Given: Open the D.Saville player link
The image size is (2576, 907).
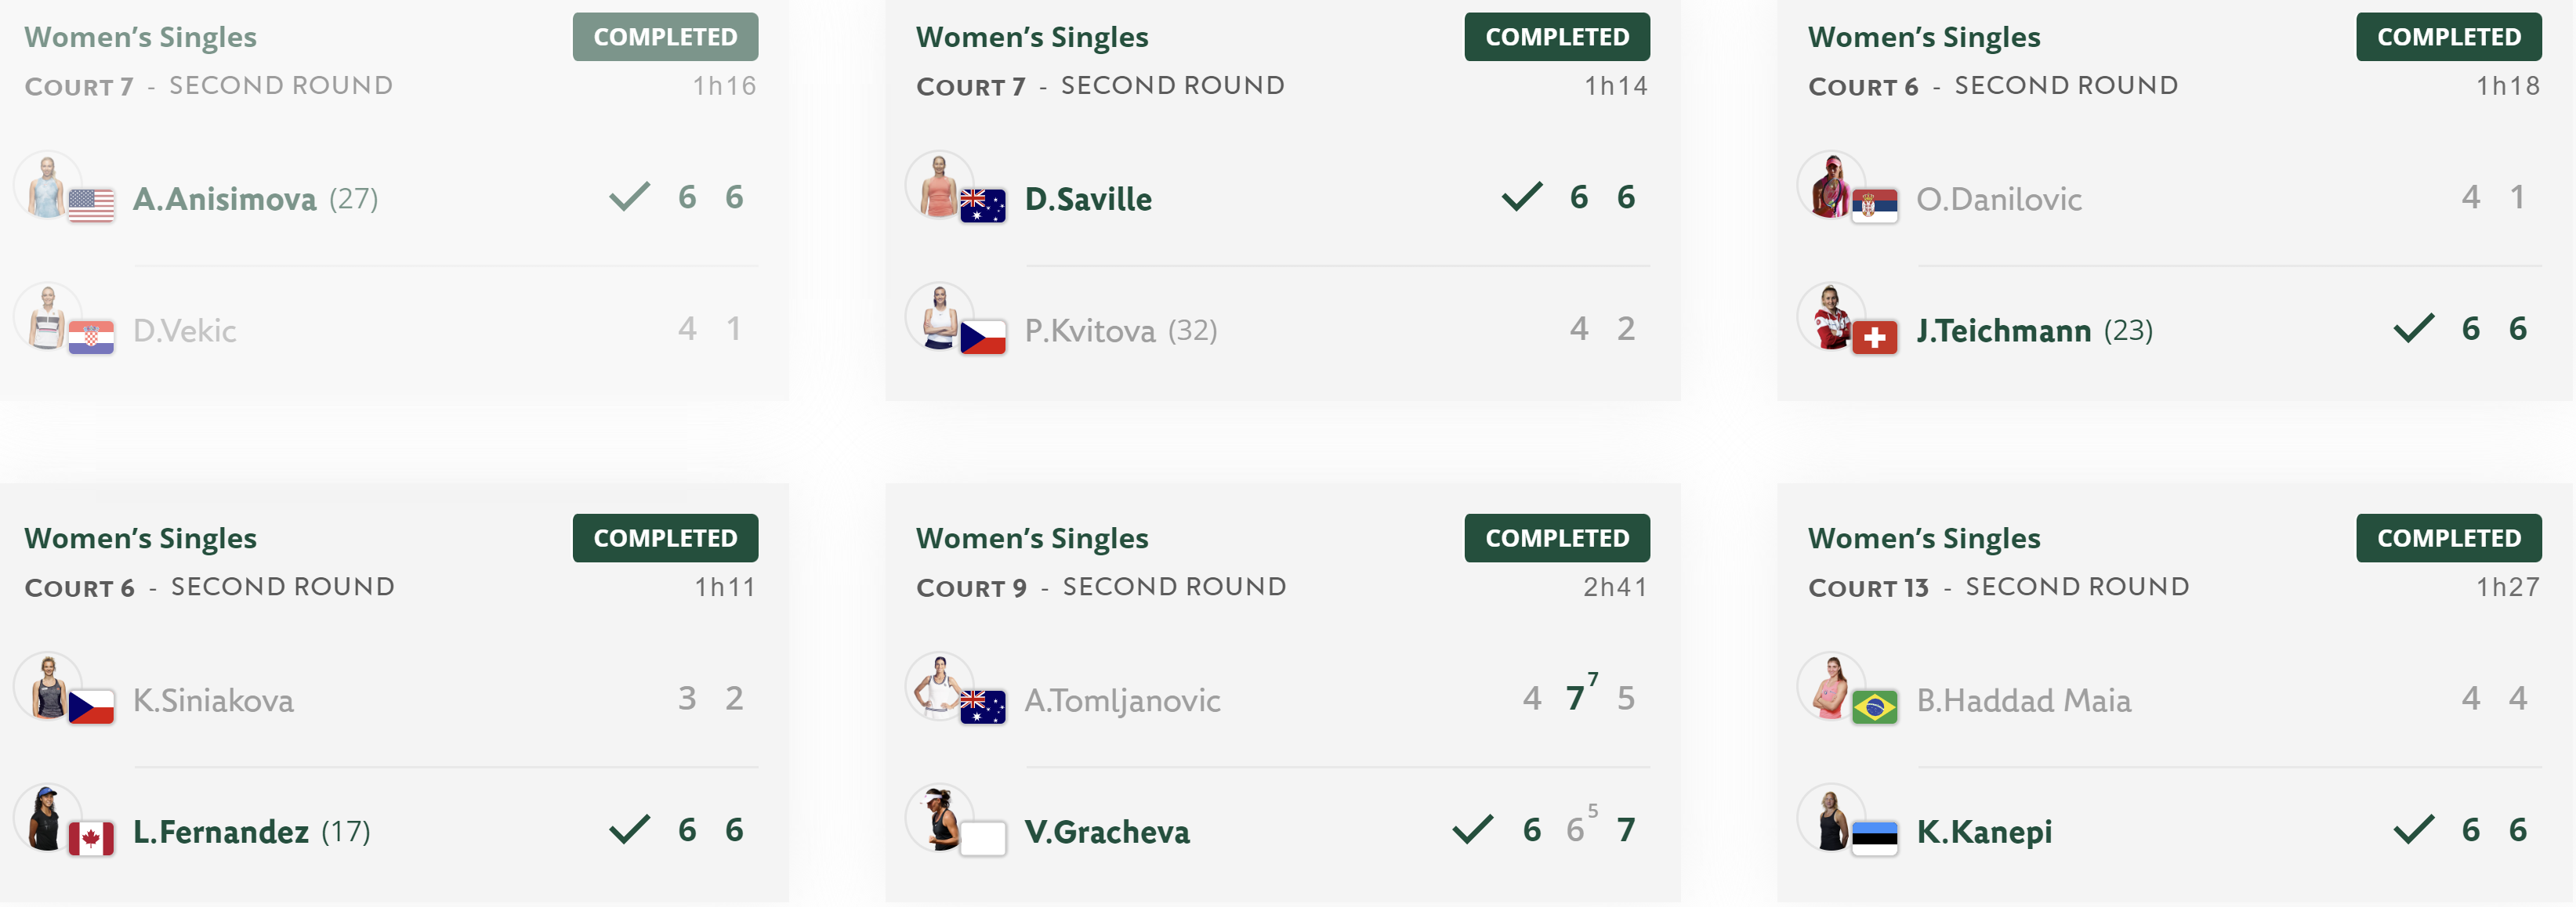Looking at the screenshot, I should pyautogui.click(x=1088, y=199).
